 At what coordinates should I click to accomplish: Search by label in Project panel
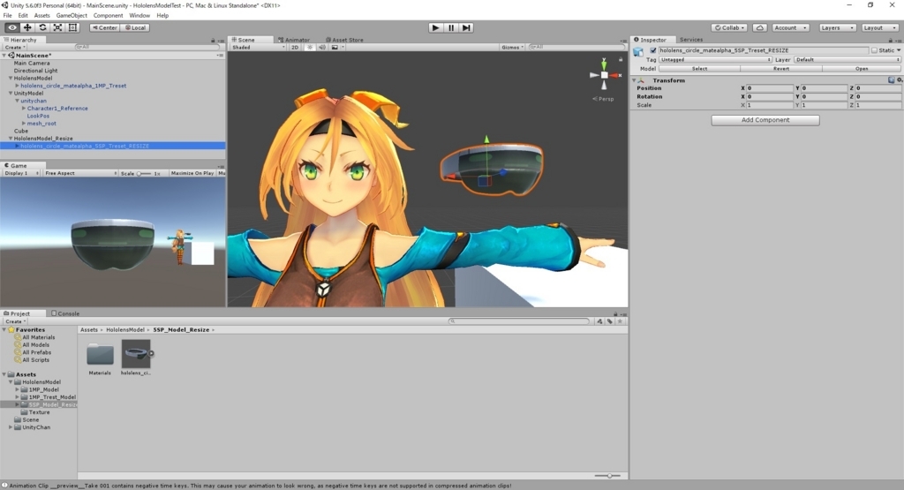click(x=610, y=321)
